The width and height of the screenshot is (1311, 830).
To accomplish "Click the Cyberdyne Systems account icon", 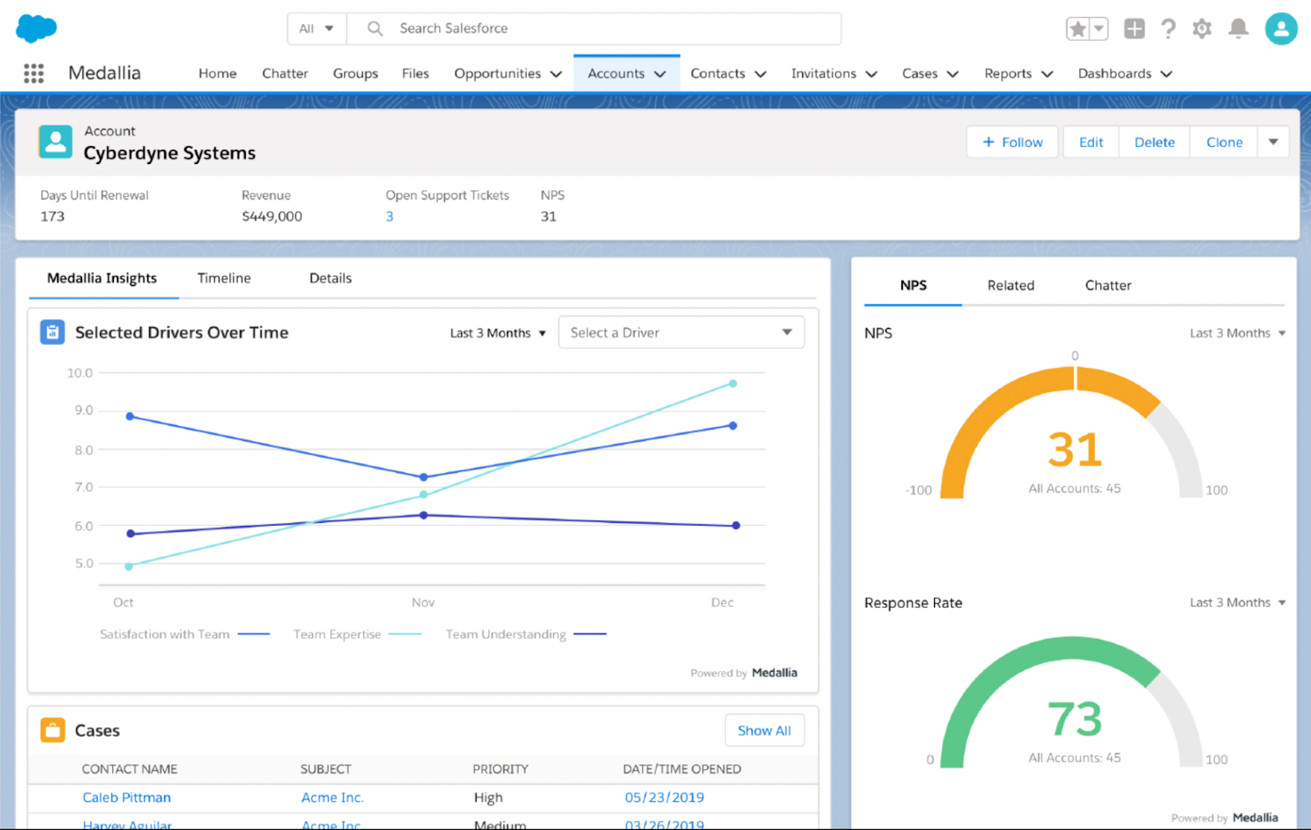I will [x=56, y=142].
